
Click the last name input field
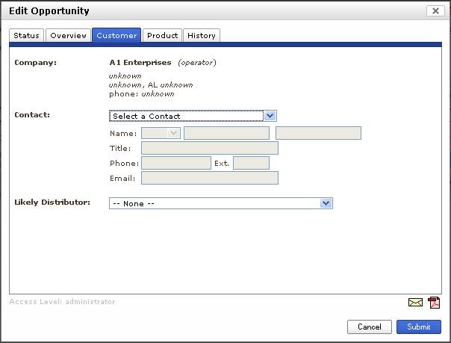coord(318,133)
